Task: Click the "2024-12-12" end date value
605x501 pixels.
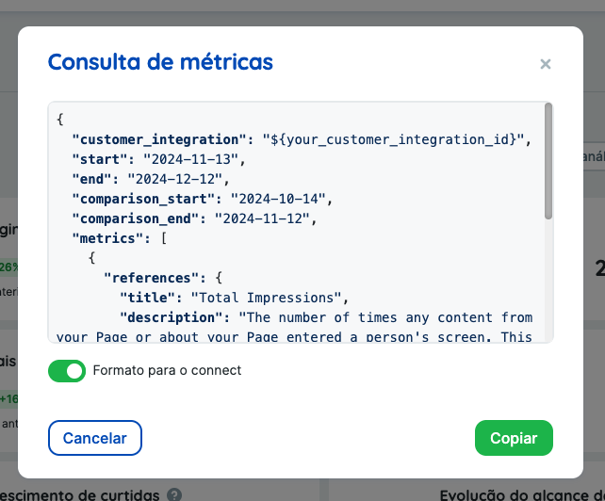Action: [x=175, y=179]
